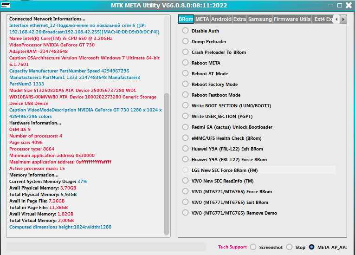Open the Samsung tab
The height and width of the screenshot is (255, 355).
(260, 19)
